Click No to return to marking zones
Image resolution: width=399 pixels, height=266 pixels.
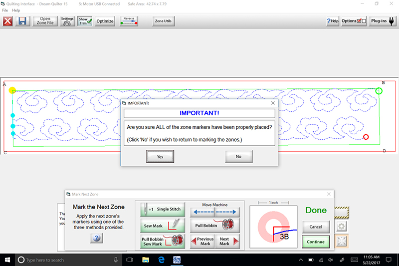(x=238, y=157)
